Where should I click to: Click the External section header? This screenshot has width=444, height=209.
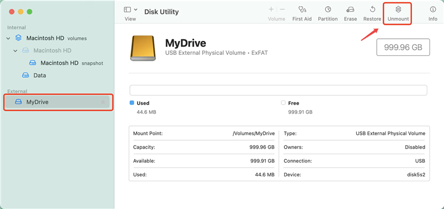(x=17, y=91)
